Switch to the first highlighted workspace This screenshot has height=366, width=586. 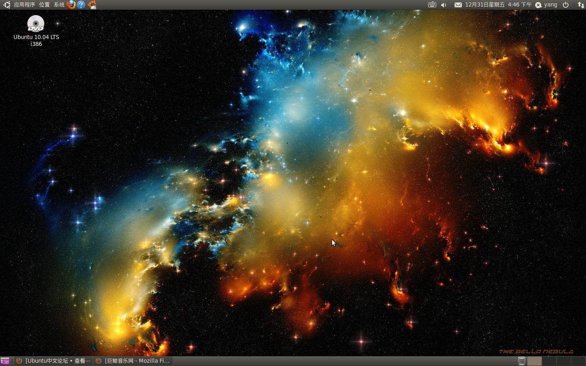[534, 361]
